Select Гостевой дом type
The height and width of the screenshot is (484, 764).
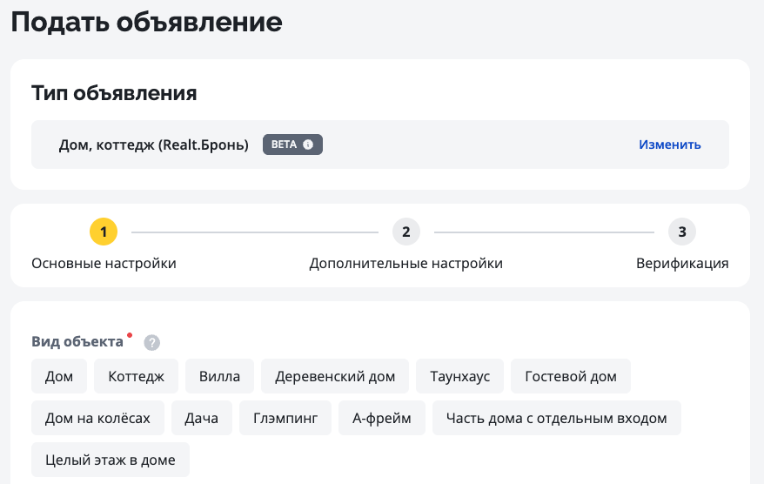(570, 376)
